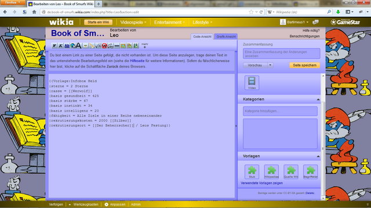Viewport: 371px width, 208px height.
Task: Open the Benachrichtigungen link
Action: (x=304, y=36)
